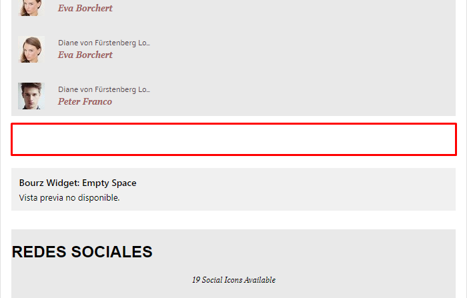Open Diane von Fürstenberg post above Eva Borchert
Screen dimensions: 467x298
coord(104,43)
